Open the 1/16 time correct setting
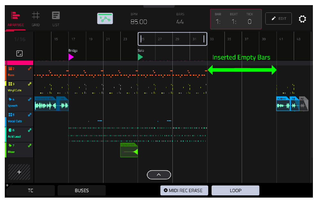Viewport: 318px width, 203px height. [20, 39]
